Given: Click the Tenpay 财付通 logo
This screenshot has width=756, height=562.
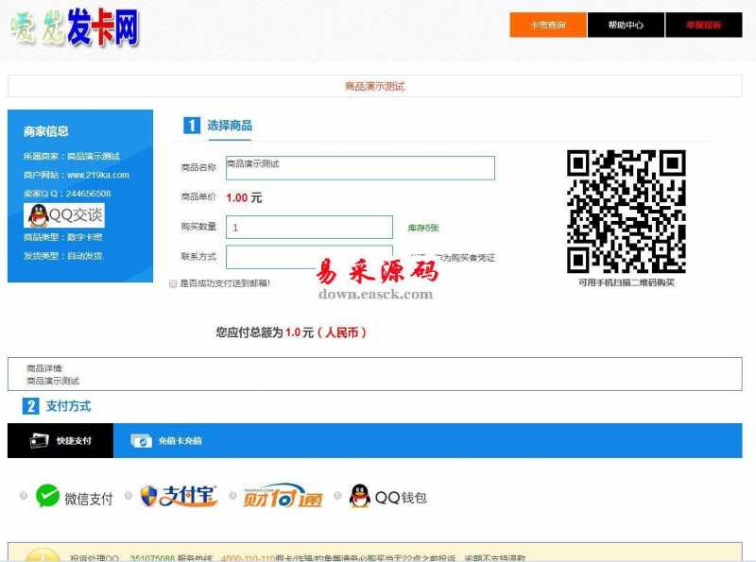Looking at the screenshot, I should 283,496.
